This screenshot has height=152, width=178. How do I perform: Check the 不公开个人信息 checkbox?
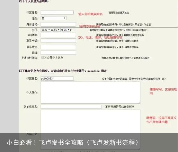[42, 58]
